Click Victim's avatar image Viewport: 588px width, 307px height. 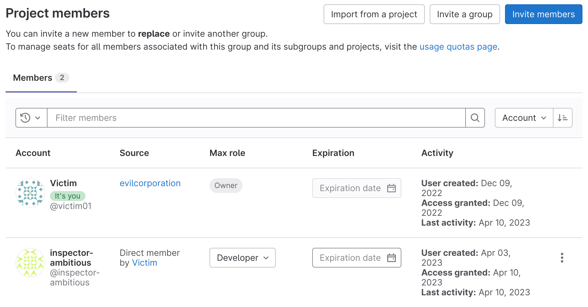coord(30,193)
